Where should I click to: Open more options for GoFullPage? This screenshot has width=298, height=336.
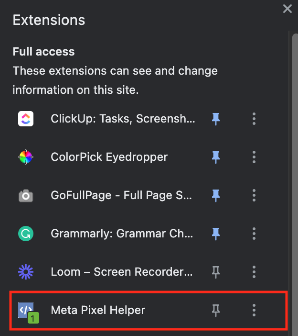pyautogui.click(x=254, y=195)
